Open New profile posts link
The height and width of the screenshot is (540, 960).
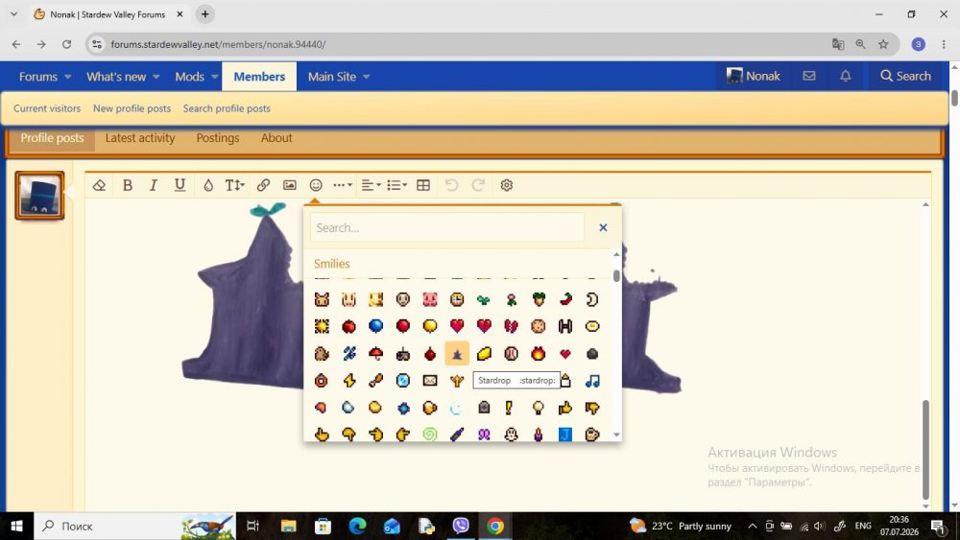pyautogui.click(x=132, y=108)
